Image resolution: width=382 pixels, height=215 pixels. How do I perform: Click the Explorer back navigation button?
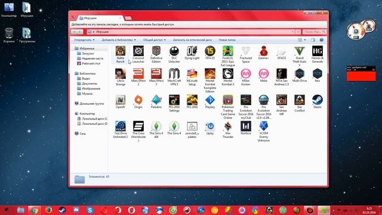[x=74, y=32]
